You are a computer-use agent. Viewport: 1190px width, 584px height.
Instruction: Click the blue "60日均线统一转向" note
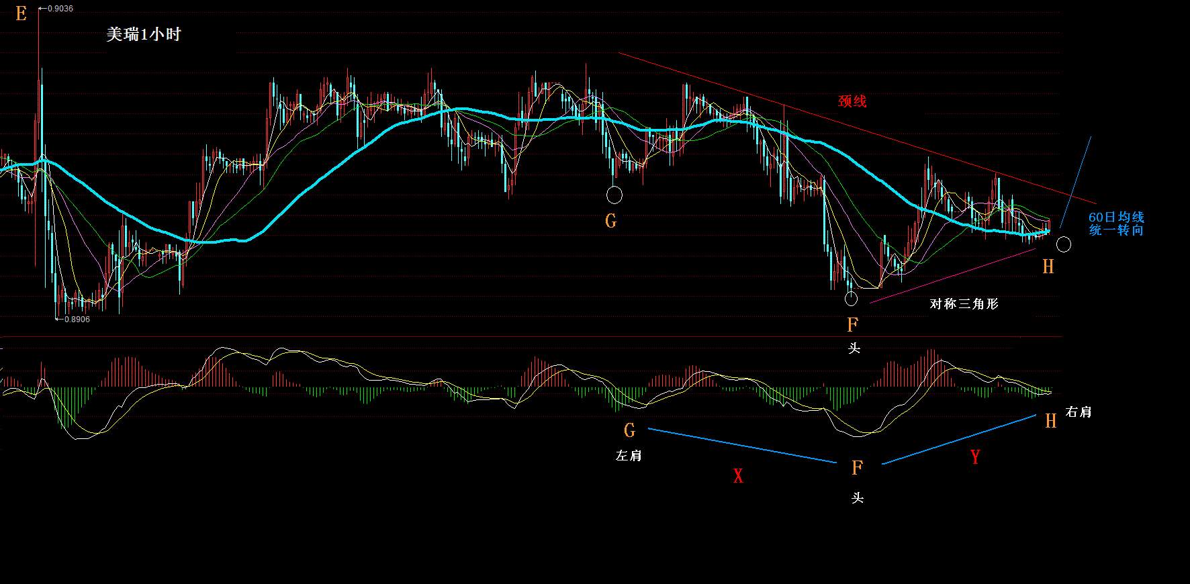[x=1116, y=224]
